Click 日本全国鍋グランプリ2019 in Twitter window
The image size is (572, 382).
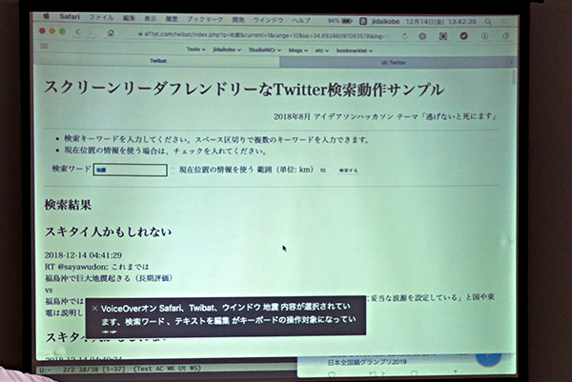tap(367, 362)
